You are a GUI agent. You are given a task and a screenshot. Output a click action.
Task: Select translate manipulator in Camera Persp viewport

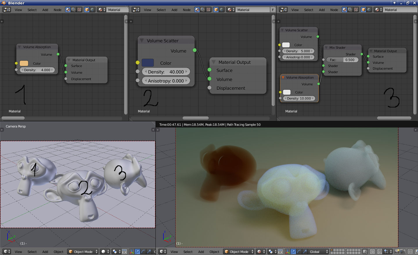click(137, 252)
